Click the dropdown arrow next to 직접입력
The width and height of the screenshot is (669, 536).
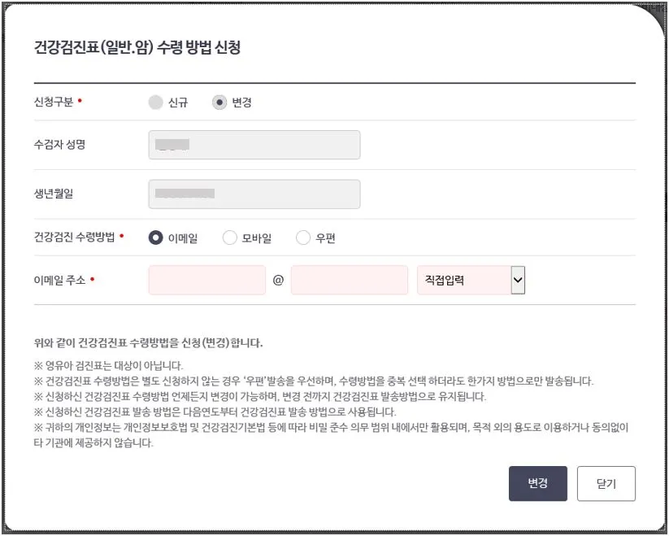(x=518, y=279)
